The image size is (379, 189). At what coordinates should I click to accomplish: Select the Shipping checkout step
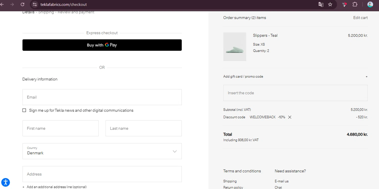46,12
